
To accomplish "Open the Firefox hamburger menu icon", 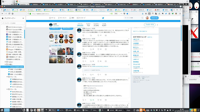I will tap(180, 14).
